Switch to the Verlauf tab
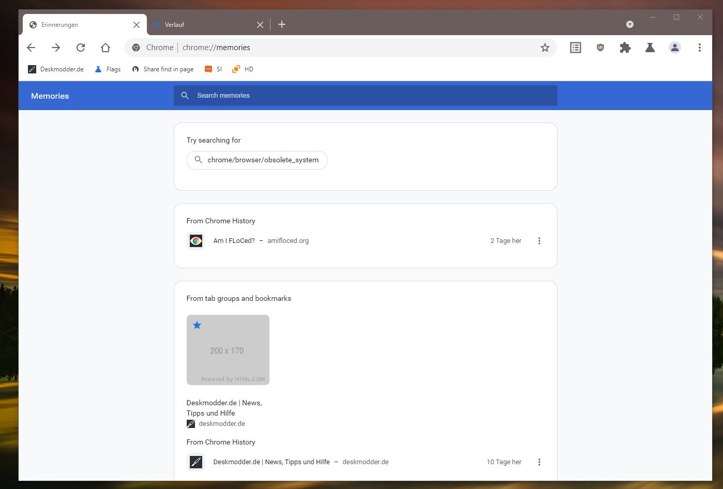This screenshot has width=723, height=489. [208, 25]
